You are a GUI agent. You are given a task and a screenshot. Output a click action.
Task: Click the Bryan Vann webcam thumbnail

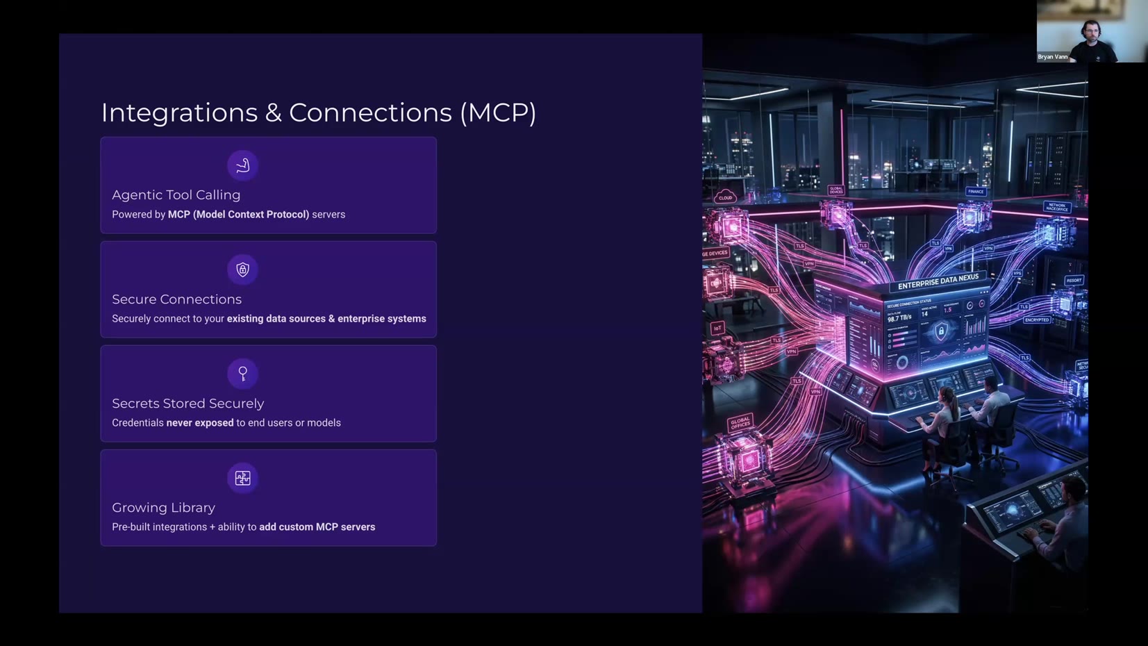point(1090,31)
